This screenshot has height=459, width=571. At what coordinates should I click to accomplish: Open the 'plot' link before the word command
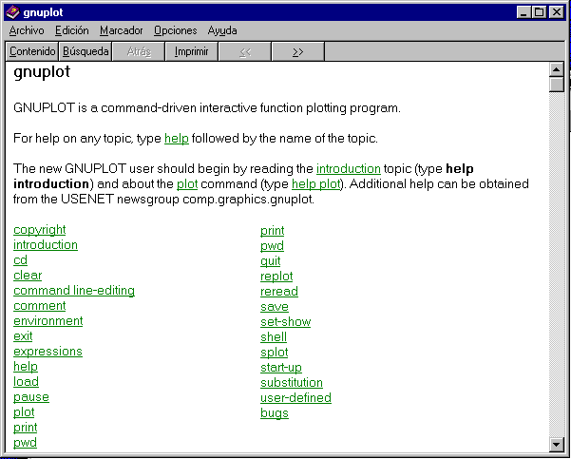click(x=187, y=184)
